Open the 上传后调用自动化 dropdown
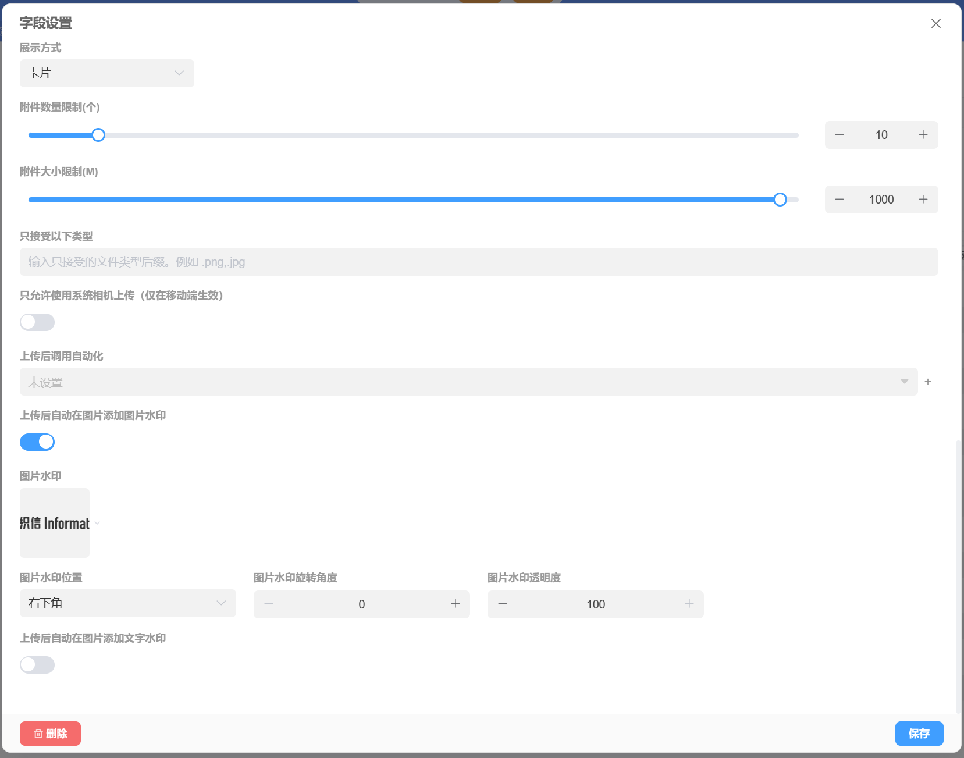The image size is (964, 758). (x=468, y=382)
